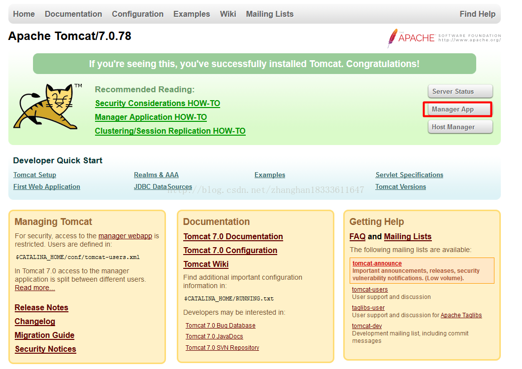
Task: Follow the Tomcat Setup link
Action: [x=34, y=175]
